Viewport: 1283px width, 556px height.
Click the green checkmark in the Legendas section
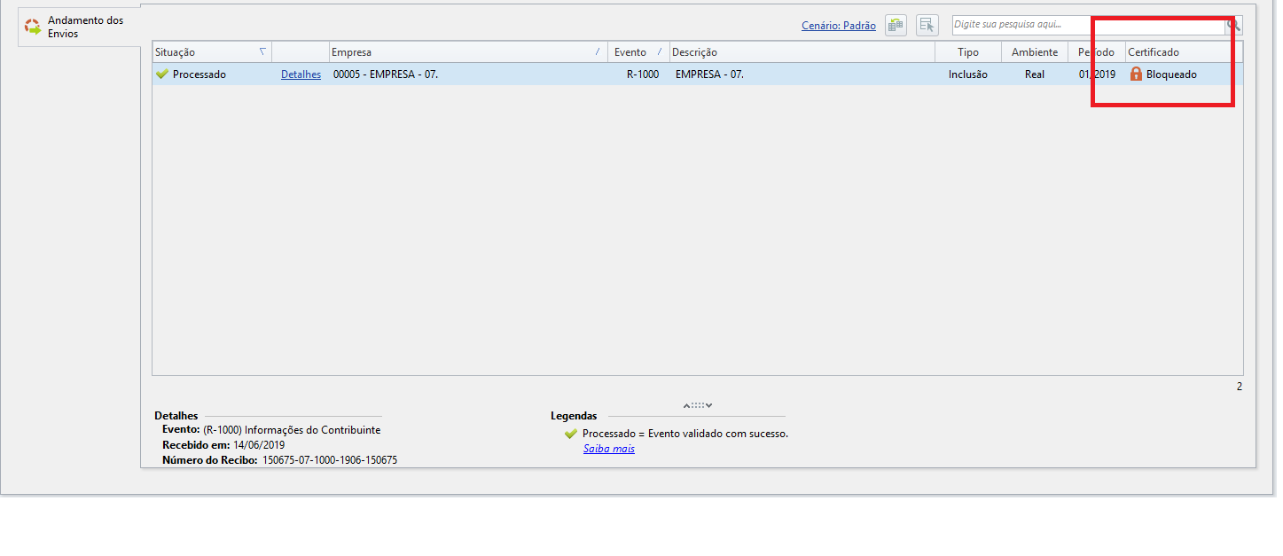570,434
